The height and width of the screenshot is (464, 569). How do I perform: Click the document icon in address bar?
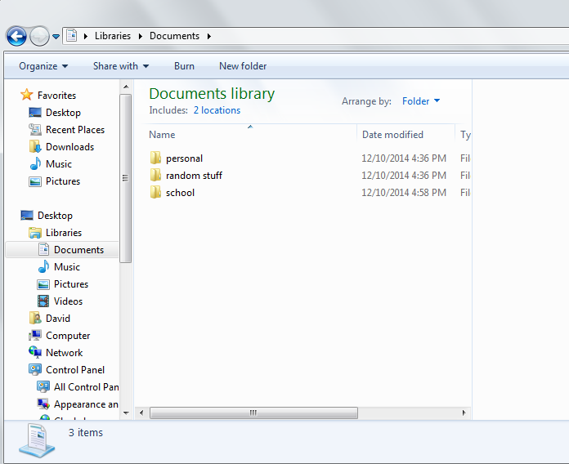71,35
